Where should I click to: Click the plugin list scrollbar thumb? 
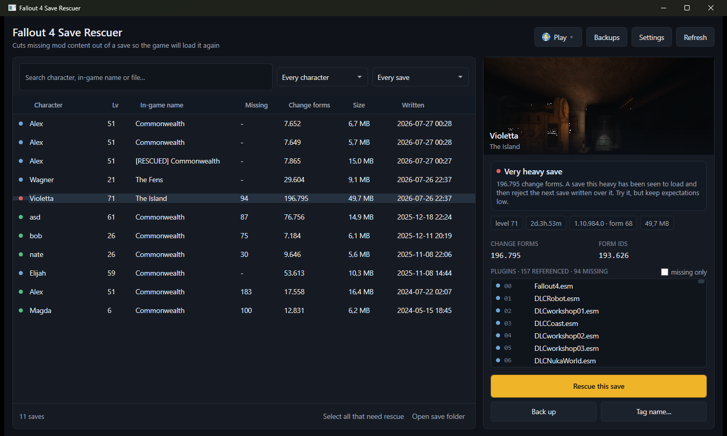point(701,282)
